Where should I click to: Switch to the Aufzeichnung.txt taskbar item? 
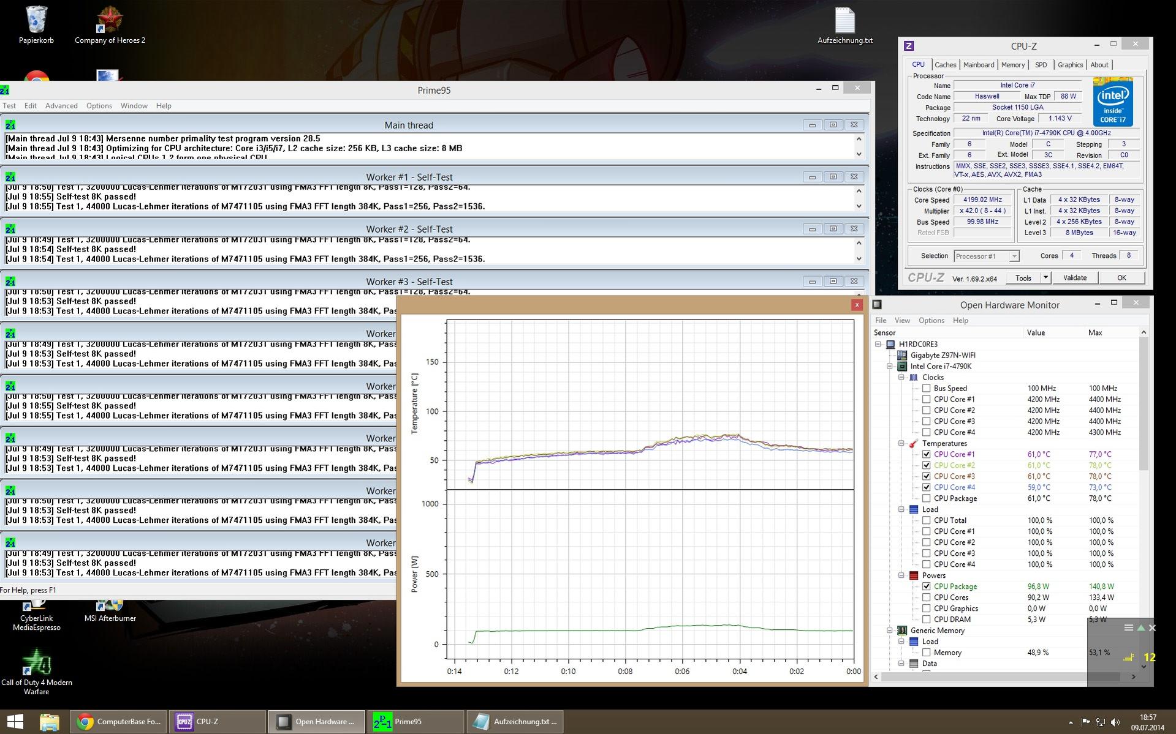point(515,721)
